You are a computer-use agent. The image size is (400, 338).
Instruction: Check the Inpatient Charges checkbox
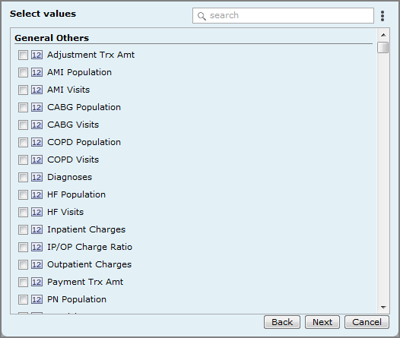[23, 229]
